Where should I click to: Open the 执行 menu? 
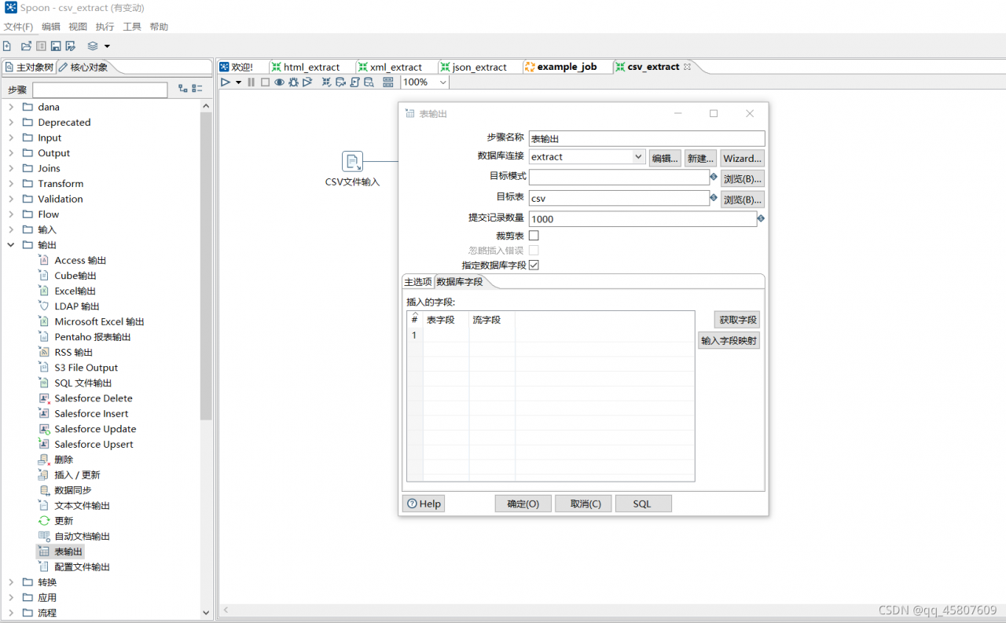105,27
